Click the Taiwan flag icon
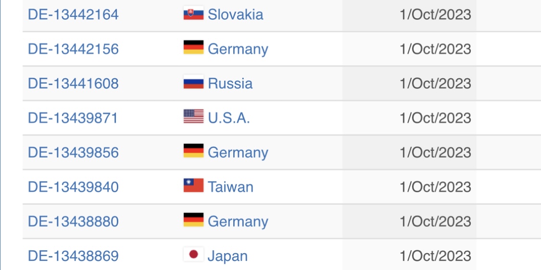 tap(194, 185)
